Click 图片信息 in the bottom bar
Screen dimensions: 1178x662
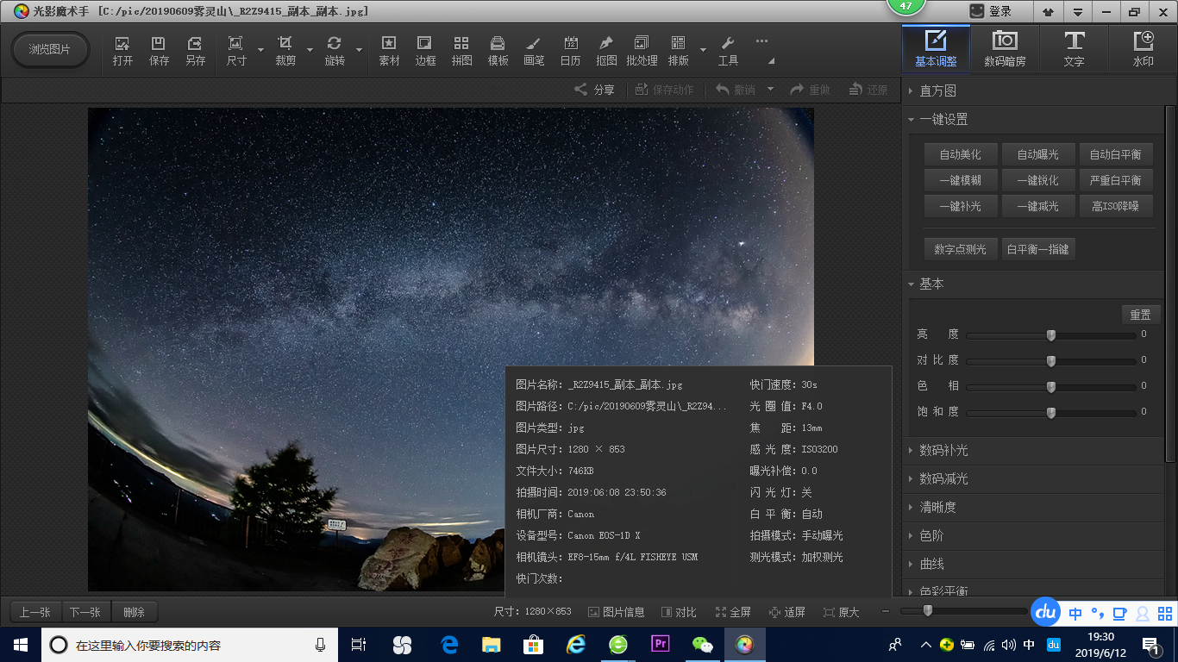tap(616, 612)
